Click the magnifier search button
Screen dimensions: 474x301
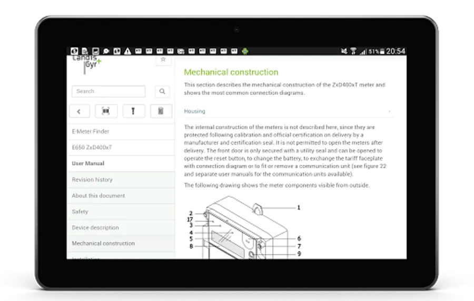162,91
